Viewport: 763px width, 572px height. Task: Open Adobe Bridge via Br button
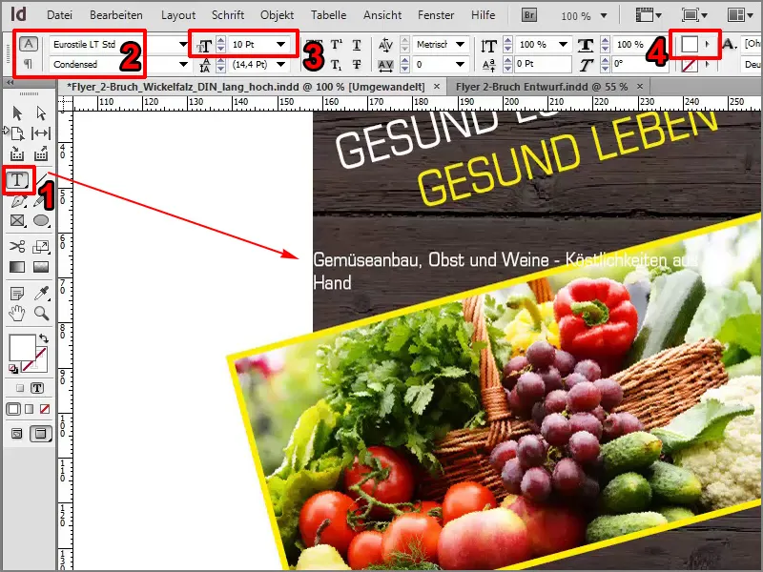tap(529, 15)
